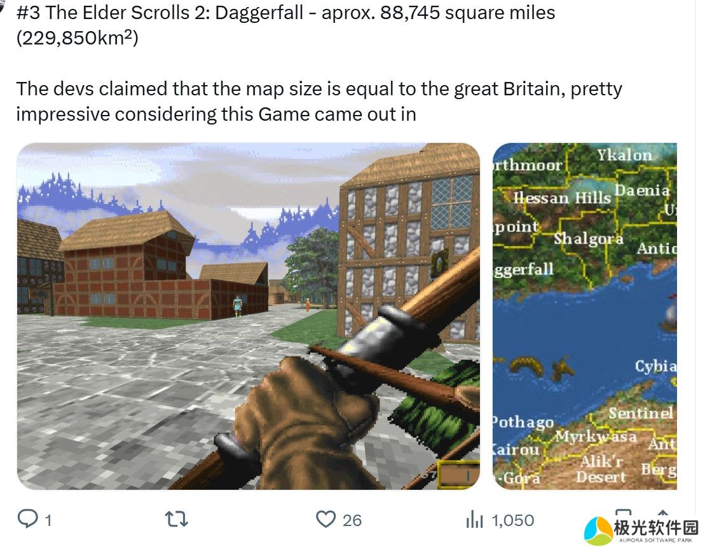The width and height of the screenshot is (705, 547).
Task: Click the share arrow icon
Action: 663,514
